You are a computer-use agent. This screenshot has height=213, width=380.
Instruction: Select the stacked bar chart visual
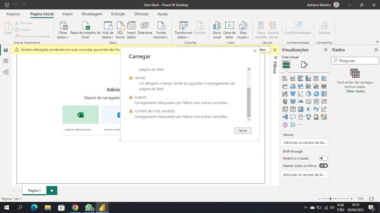coord(285,78)
